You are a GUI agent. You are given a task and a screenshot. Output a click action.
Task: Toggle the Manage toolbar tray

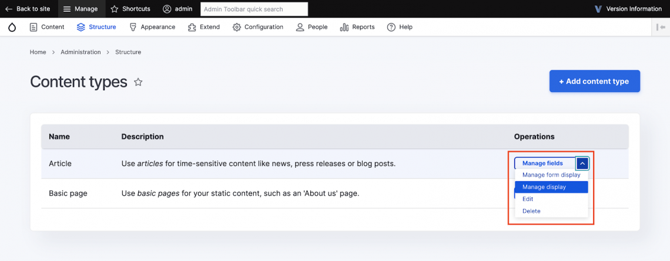pyautogui.click(x=81, y=9)
